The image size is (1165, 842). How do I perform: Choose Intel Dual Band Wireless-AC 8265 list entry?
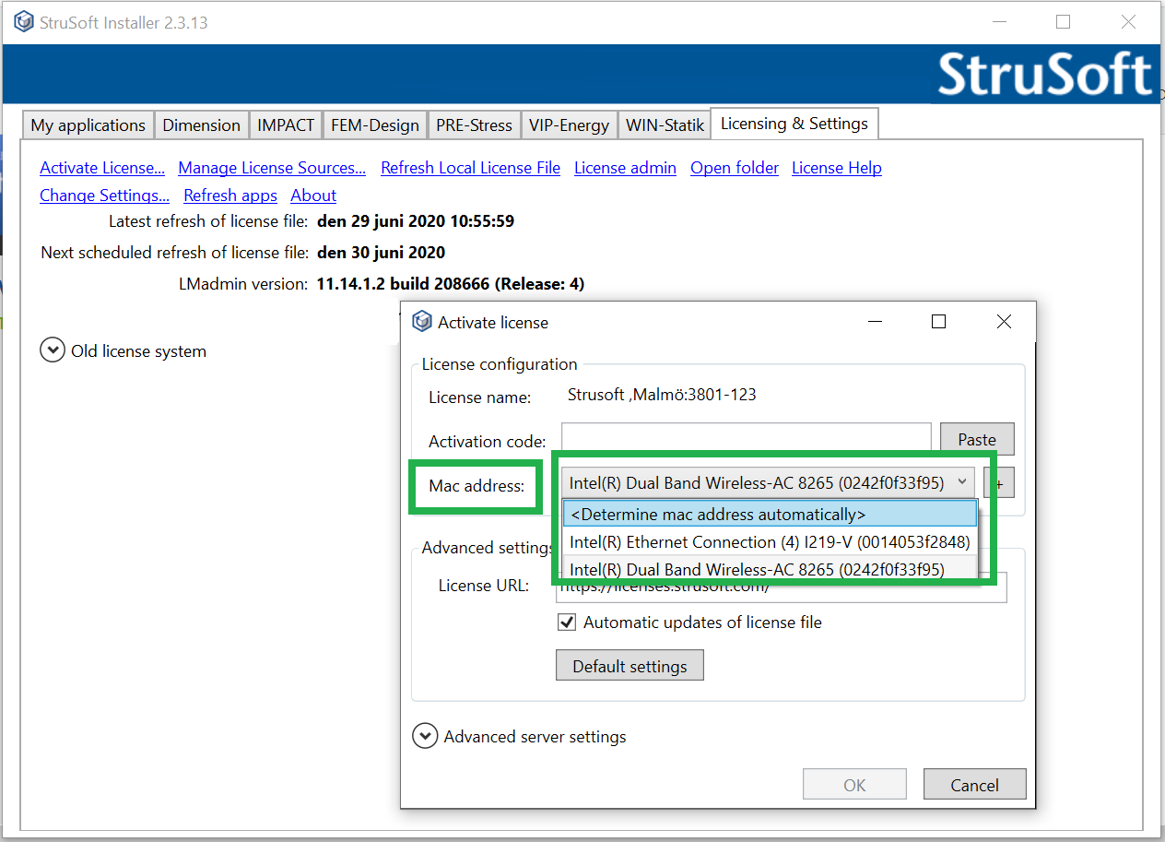tap(770, 569)
